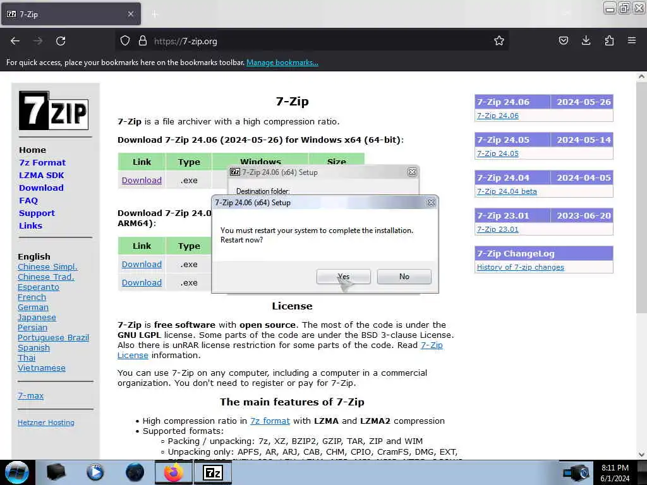Click the padlock site security icon
This screenshot has height=485, width=647.
point(143,41)
